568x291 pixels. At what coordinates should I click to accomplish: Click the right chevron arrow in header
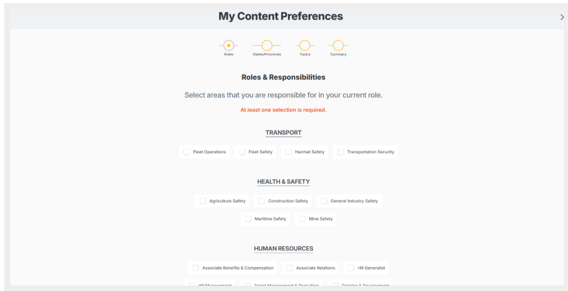click(561, 17)
